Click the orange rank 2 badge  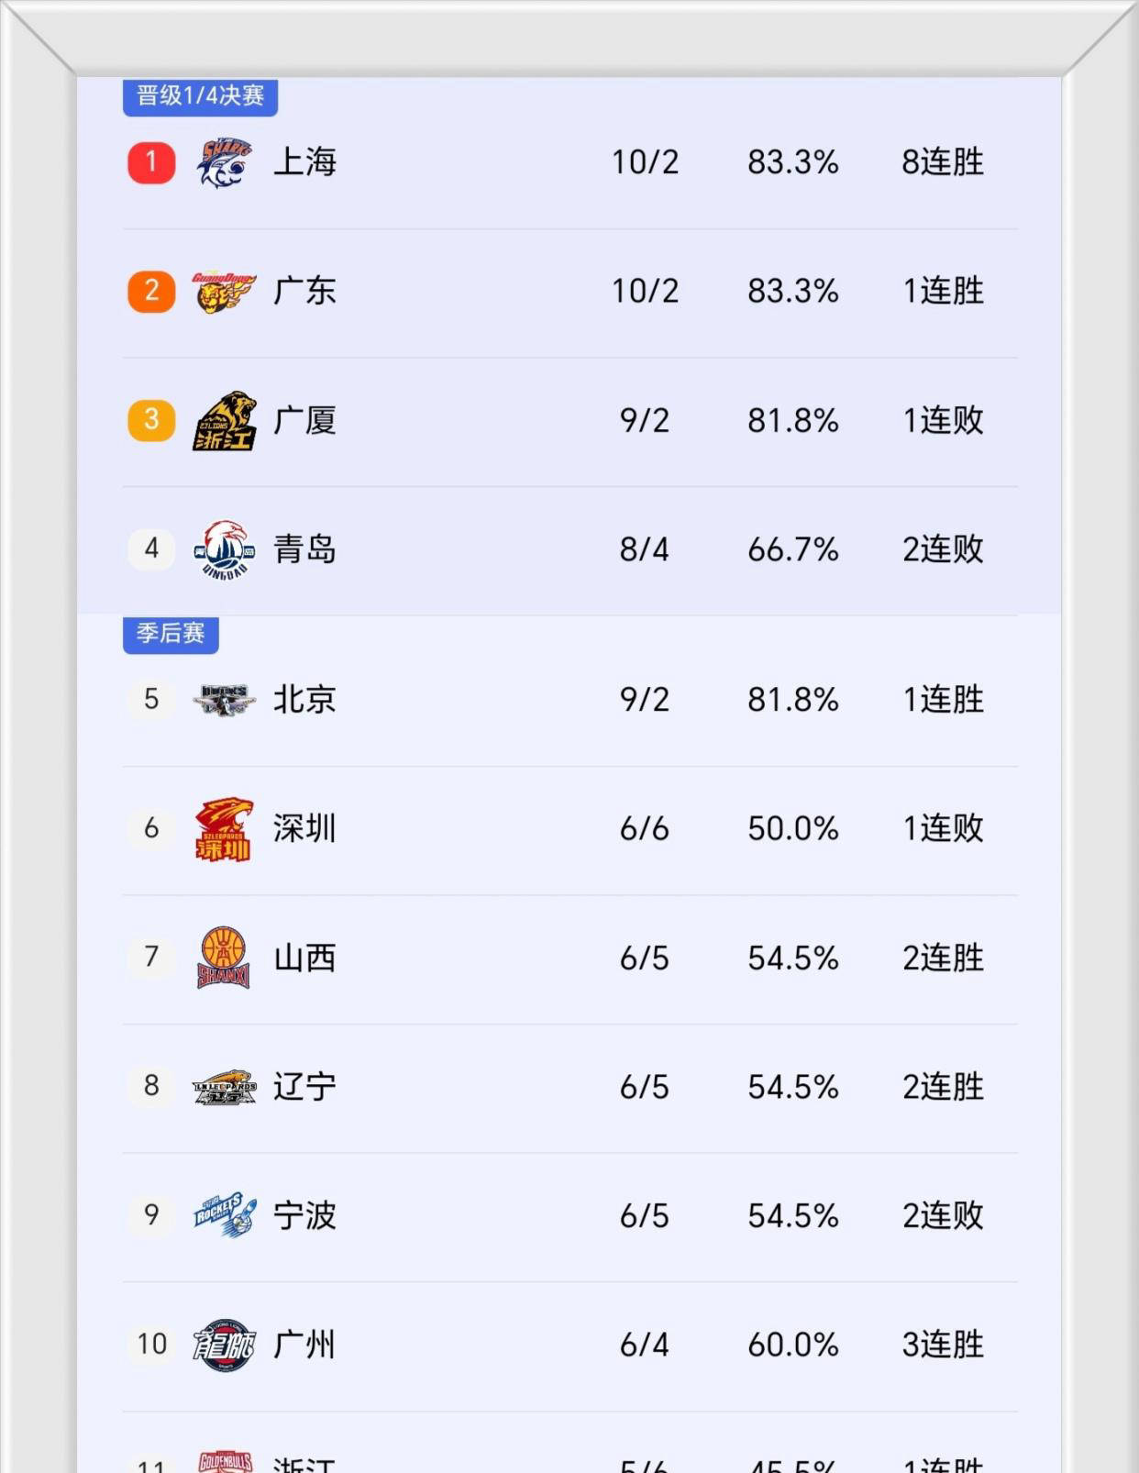[x=151, y=292]
